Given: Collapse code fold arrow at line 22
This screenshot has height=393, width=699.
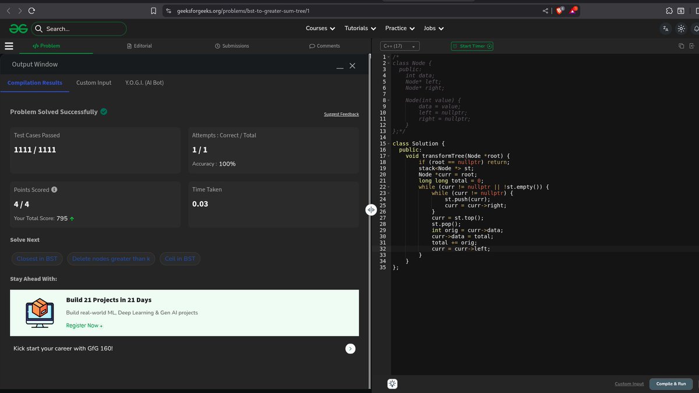Looking at the screenshot, I should point(389,187).
